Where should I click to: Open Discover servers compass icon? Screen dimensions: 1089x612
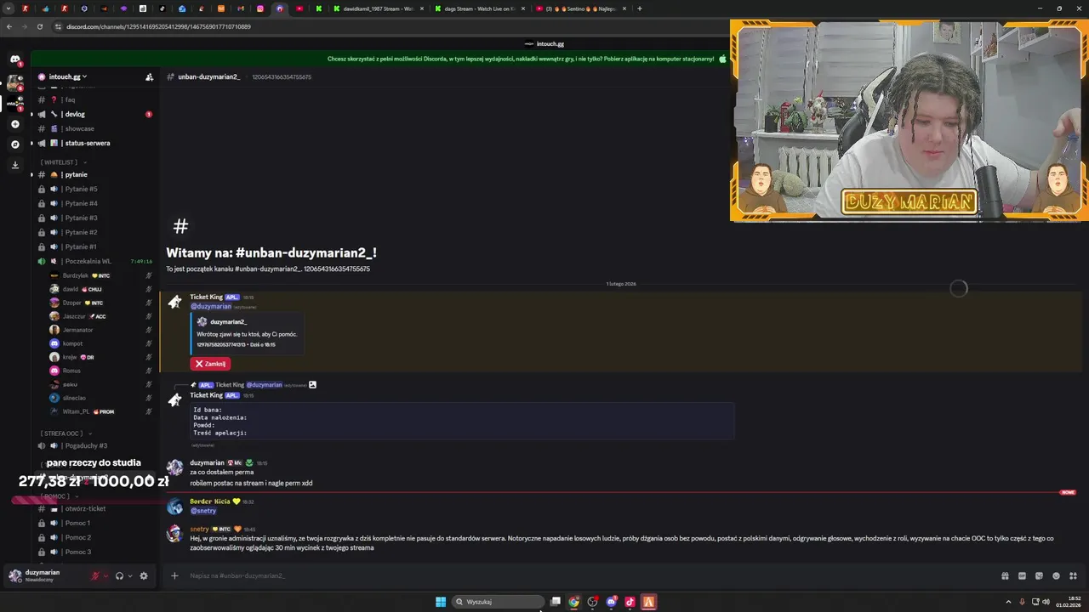[14, 144]
